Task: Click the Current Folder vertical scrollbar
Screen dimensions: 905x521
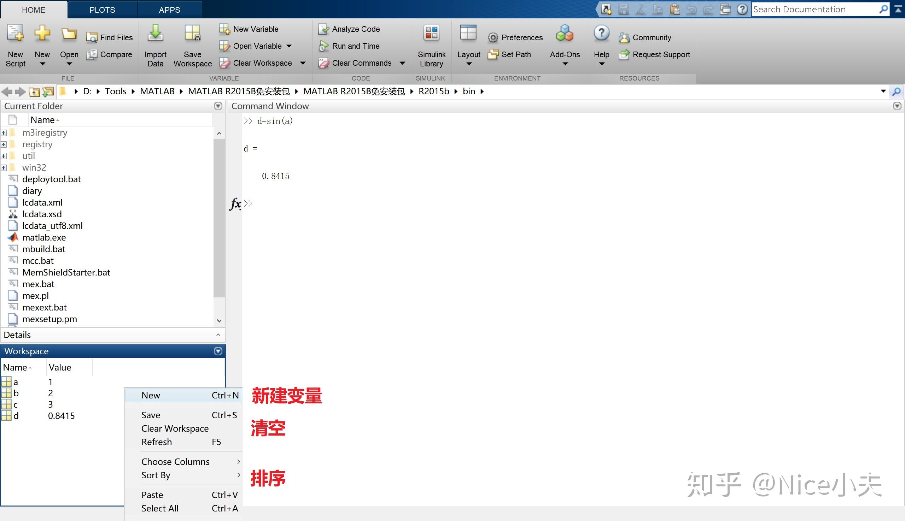Action: (x=219, y=218)
